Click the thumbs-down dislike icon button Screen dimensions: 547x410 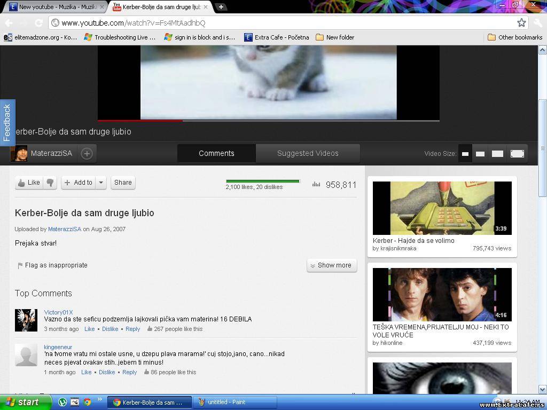point(50,183)
